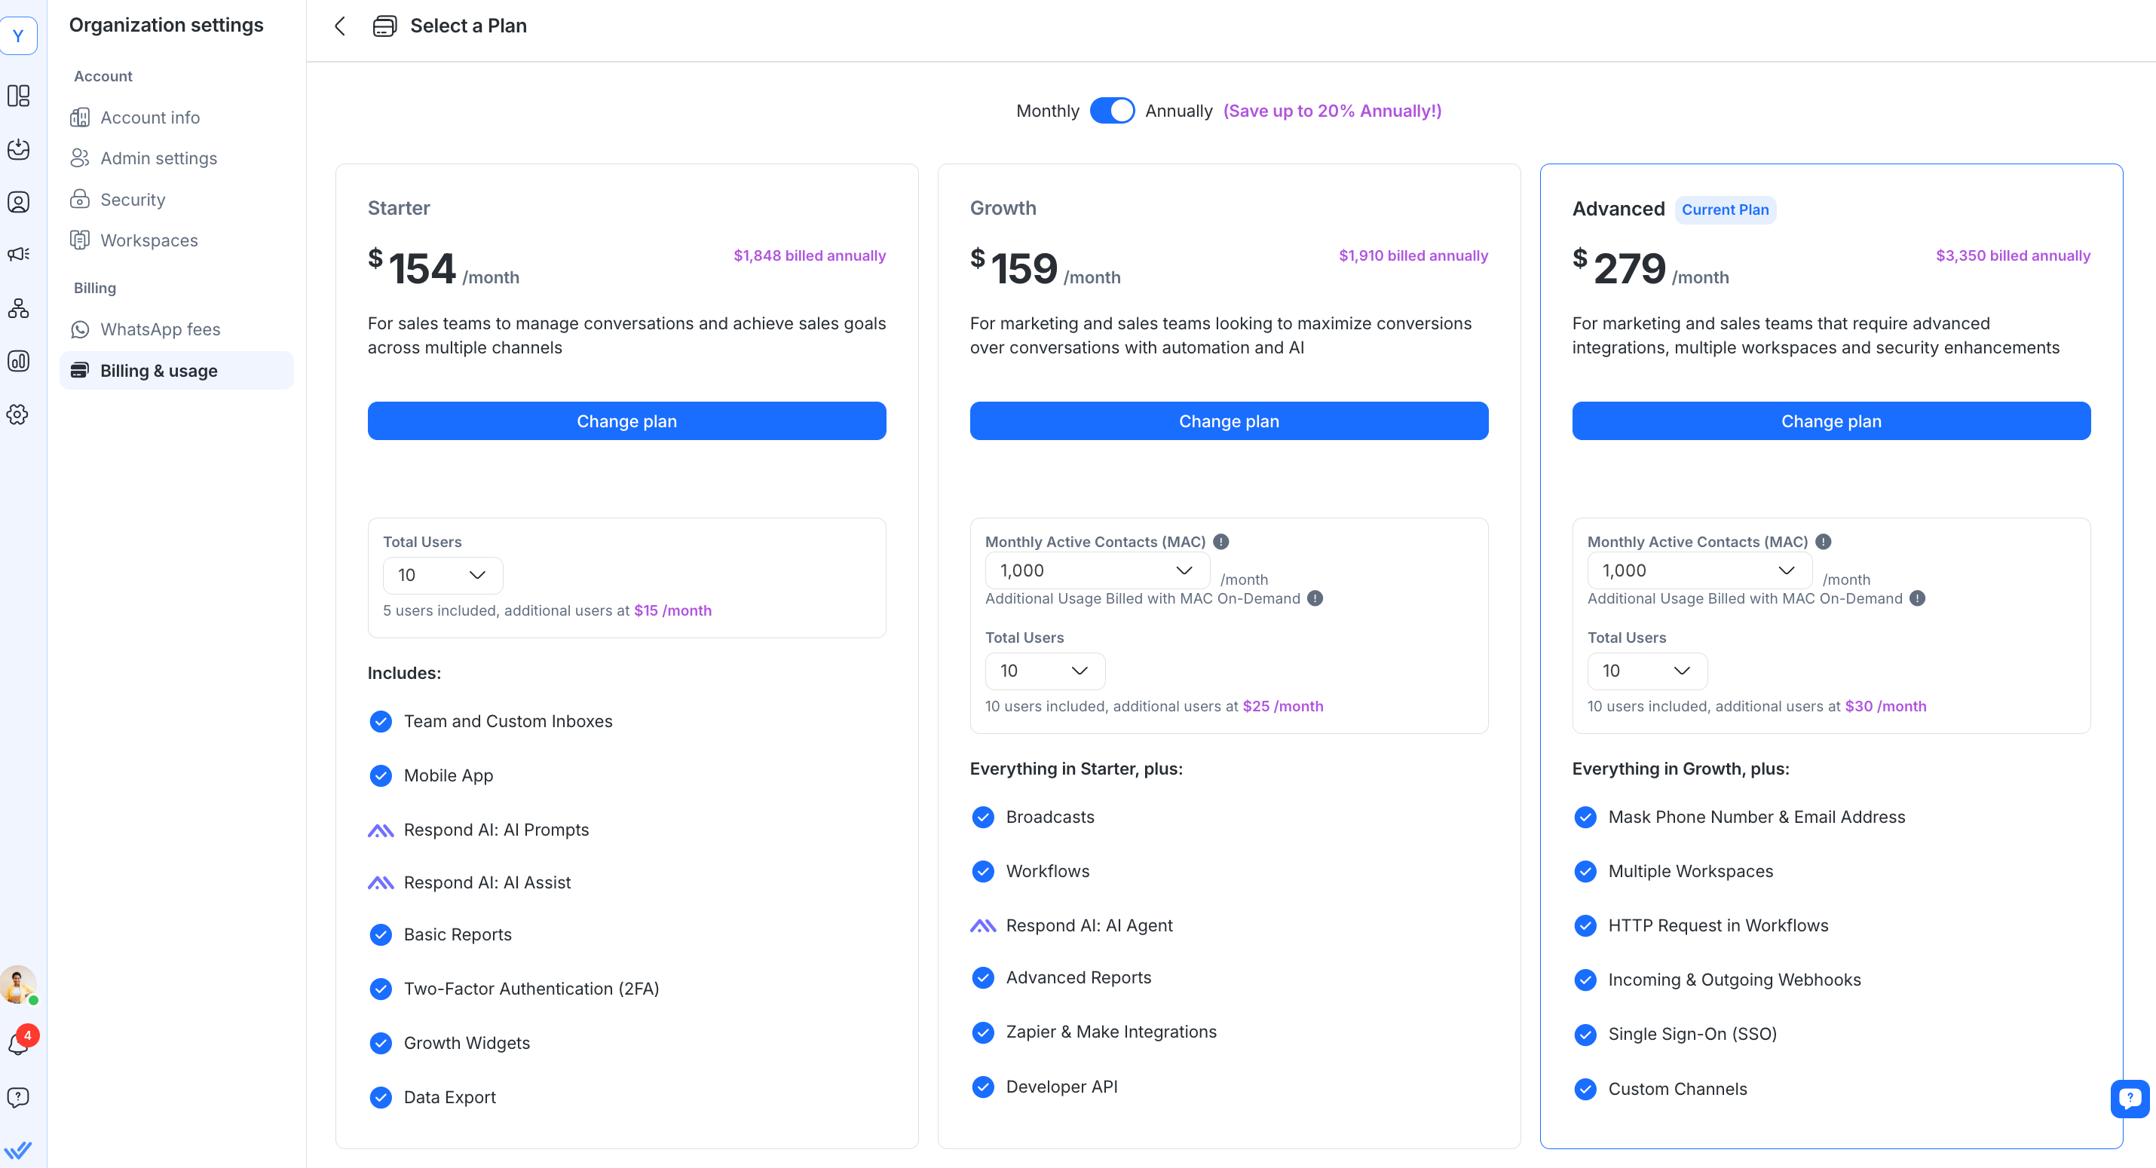Image resolution: width=2156 pixels, height=1168 pixels.
Task: Expand the Advanced Total Users dropdown
Action: coord(1646,671)
